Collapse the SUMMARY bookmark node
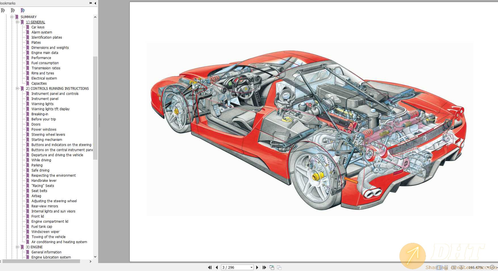This screenshot has width=498, height=271. point(12,17)
